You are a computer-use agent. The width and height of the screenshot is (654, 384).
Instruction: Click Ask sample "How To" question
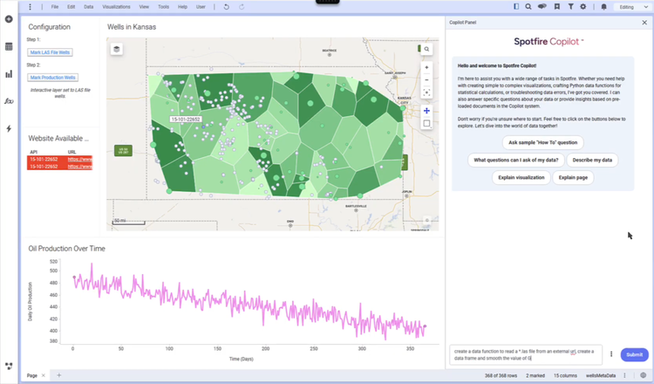(x=542, y=142)
